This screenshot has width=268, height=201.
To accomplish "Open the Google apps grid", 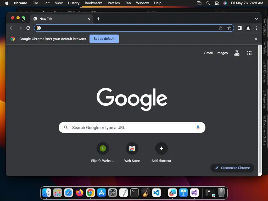I will [x=249, y=53].
